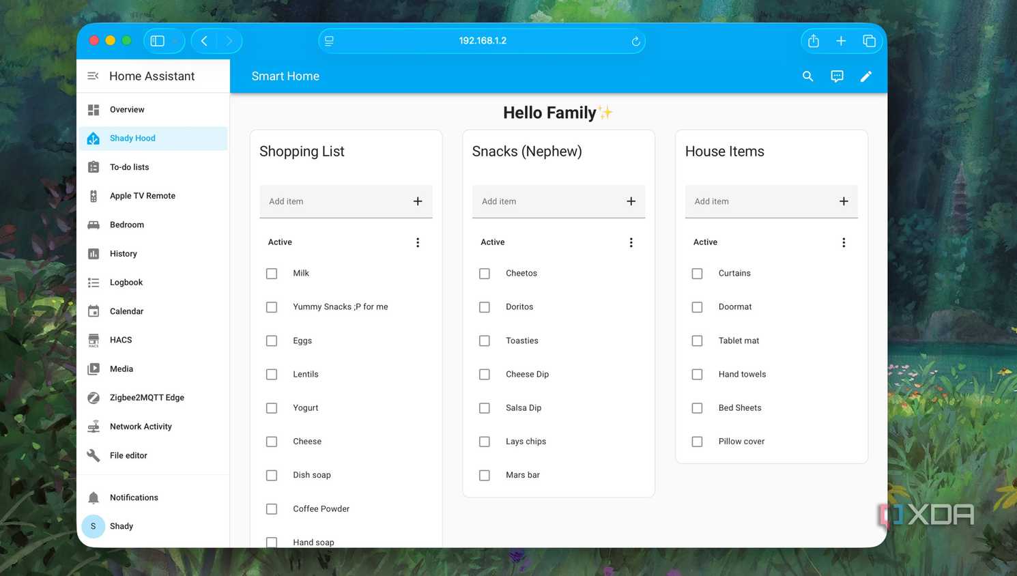Tick the Hand towels checkbox
The image size is (1017, 576).
(697, 374)
